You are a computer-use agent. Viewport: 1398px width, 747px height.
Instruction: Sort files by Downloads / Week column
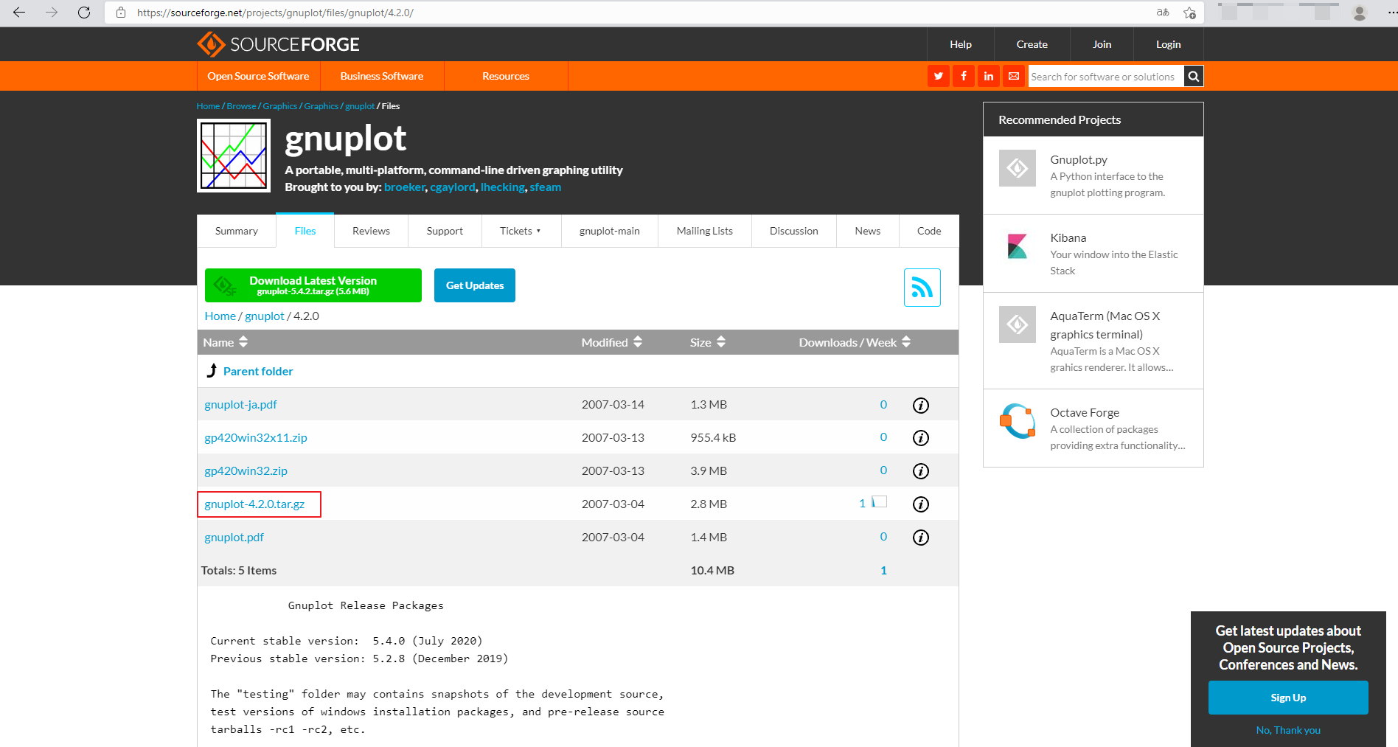855,342
